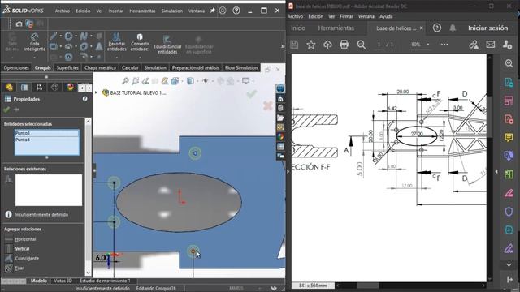The image size is (520, 292).
Task: Click the print icon in Acrobat
Action: [x=344, y=45]
